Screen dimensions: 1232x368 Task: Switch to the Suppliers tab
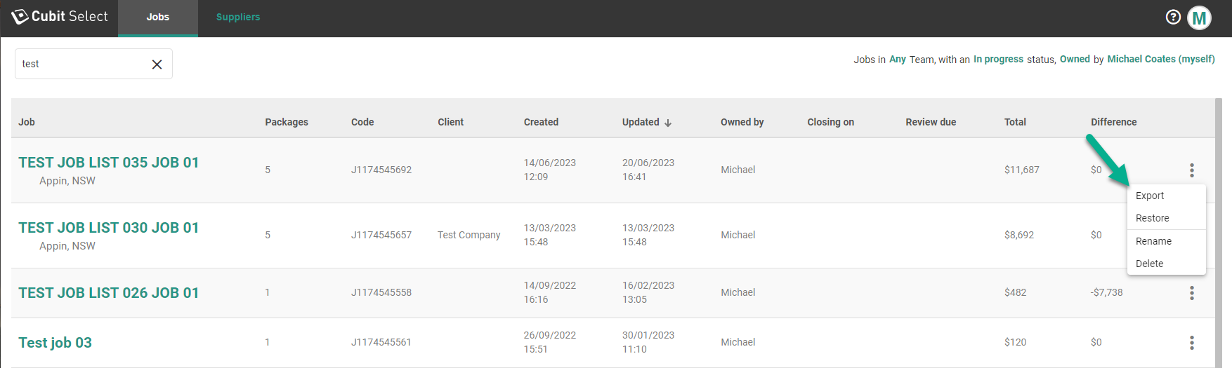tap(237, 18)
